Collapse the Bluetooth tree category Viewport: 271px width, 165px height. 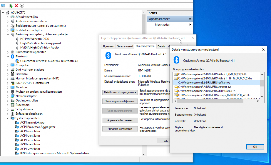click(8, 57)
